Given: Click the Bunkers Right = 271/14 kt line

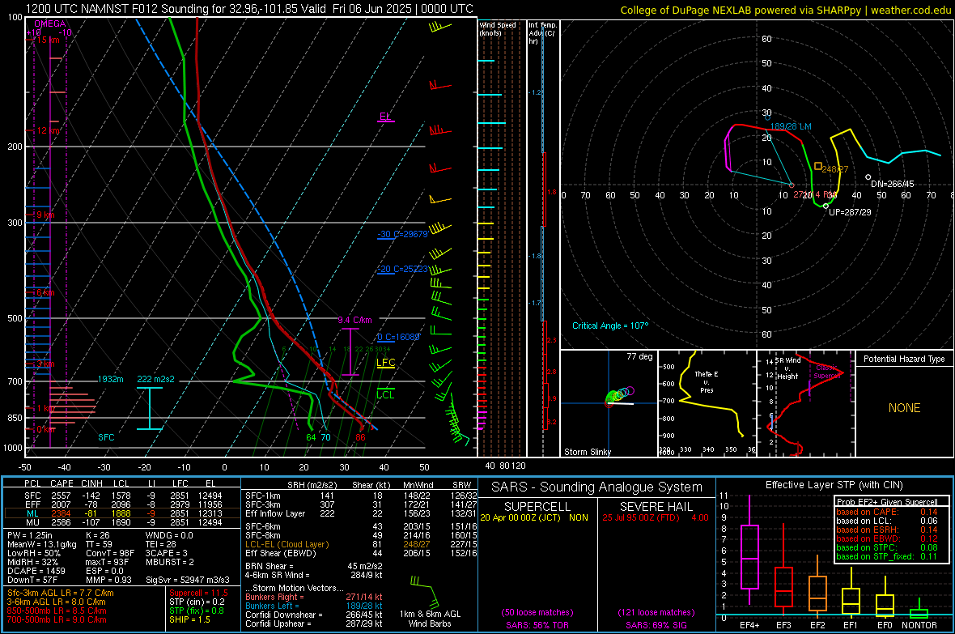Looking at the screenshot, I should (x=314, y=597).
